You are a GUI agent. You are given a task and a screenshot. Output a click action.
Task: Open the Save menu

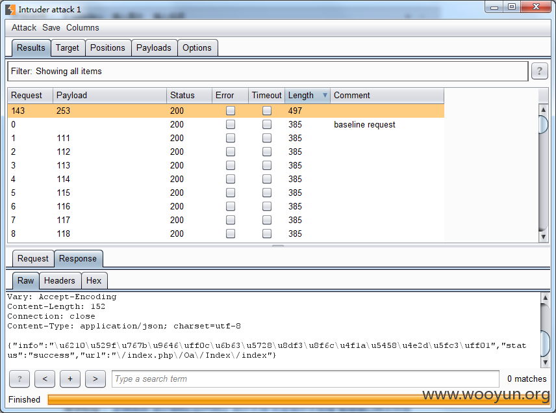tap(51, 28)
